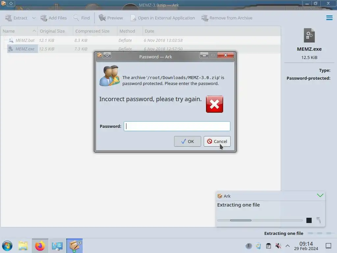Close the Password dialog window

pyautogui.click(x=225, y=55)
